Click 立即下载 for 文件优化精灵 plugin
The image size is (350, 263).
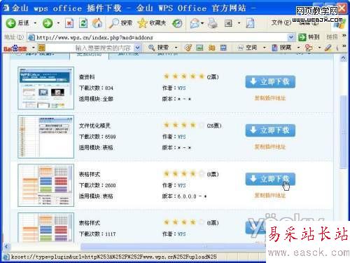click(270, 130)
